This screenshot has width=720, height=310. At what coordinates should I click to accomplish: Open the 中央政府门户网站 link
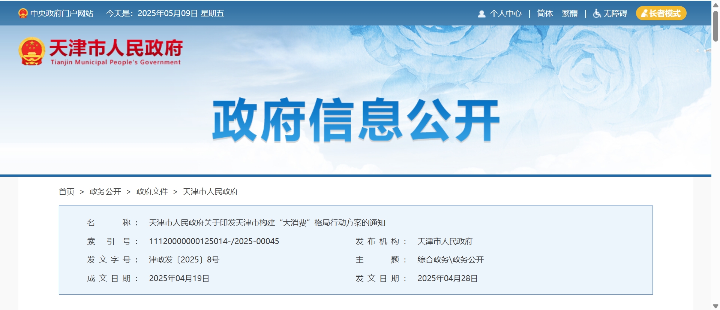click(61, 13)
